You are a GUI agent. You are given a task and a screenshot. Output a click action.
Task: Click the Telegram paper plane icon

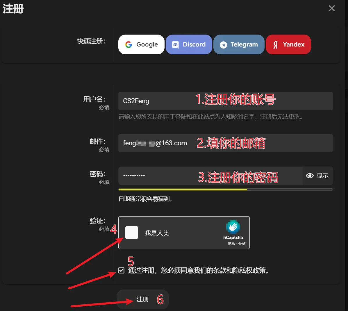(223, 45)
